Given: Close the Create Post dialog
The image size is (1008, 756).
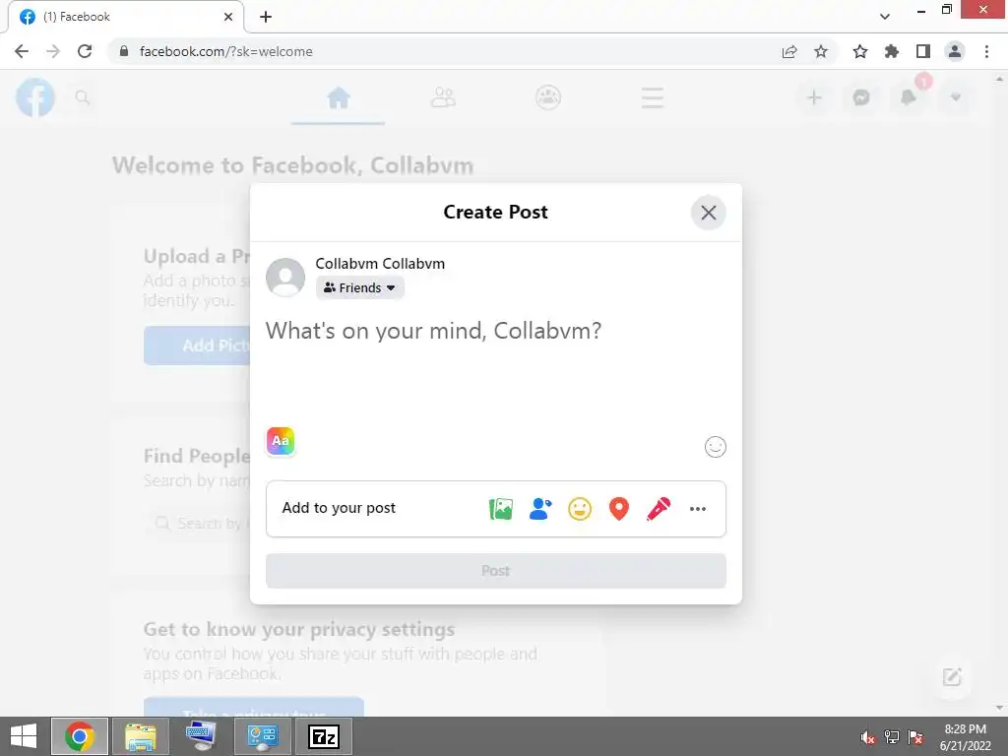Looking at the screenshot, I should point(709,213).
